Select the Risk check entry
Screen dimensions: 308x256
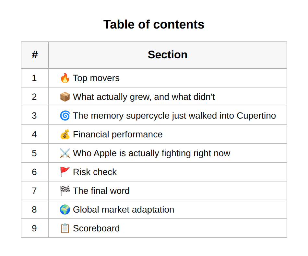95,172
